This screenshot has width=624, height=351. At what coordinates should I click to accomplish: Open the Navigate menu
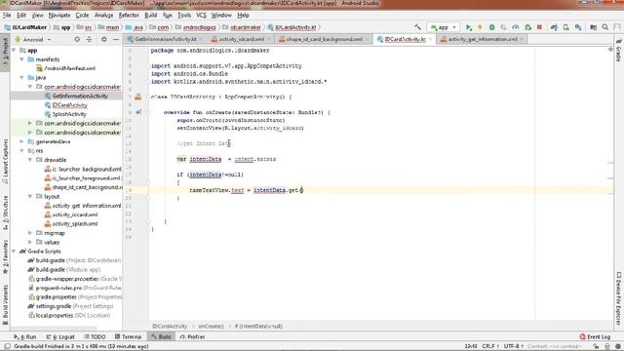(x=59, y=16)
